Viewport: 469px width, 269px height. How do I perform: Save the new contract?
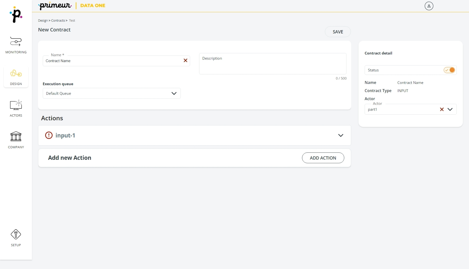point(338,32)
